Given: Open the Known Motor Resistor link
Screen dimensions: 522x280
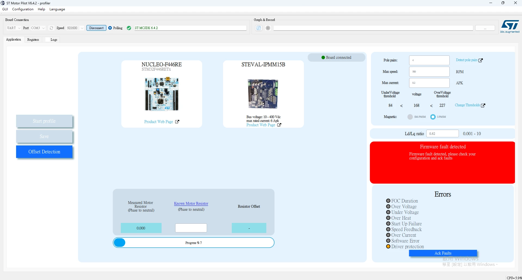Looking at the screenshot, I should [x=191, y=204].
